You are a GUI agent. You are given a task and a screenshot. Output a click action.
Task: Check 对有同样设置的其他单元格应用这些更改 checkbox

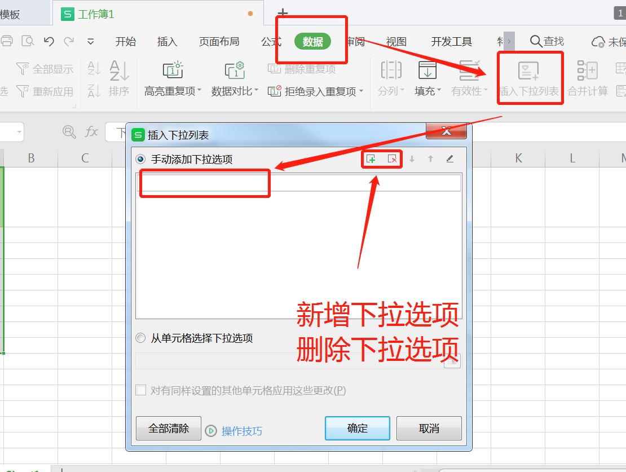[x=141, y=390]
